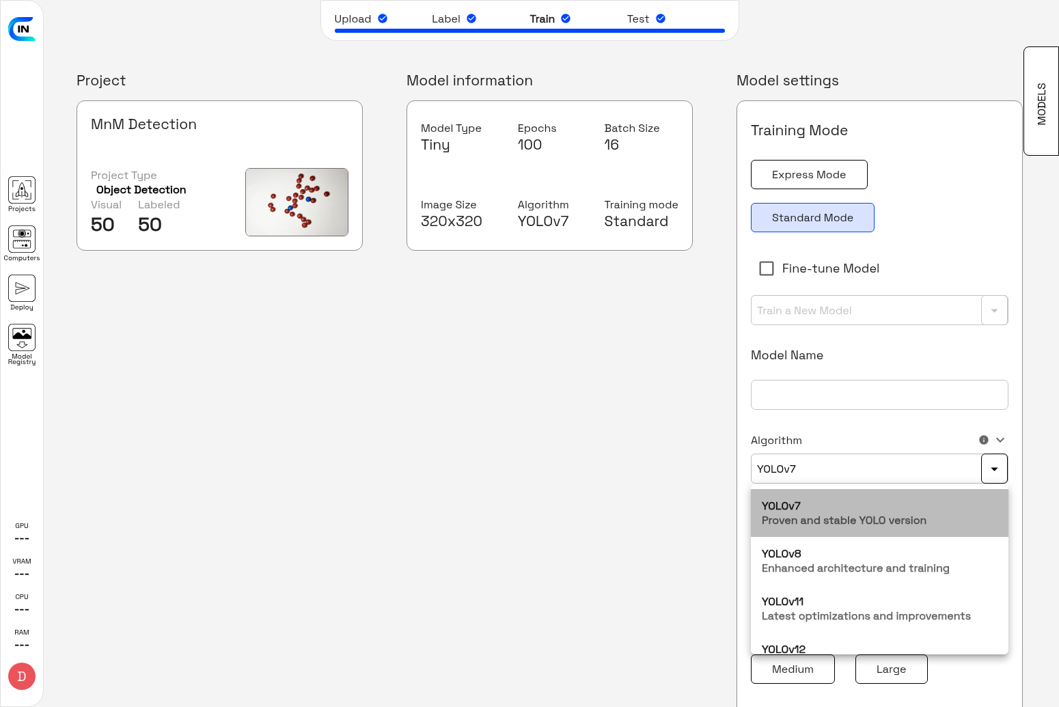Click the checkmark icon beside Train step
This screenshot has height=707, width=1059.
tap(565, 18)
